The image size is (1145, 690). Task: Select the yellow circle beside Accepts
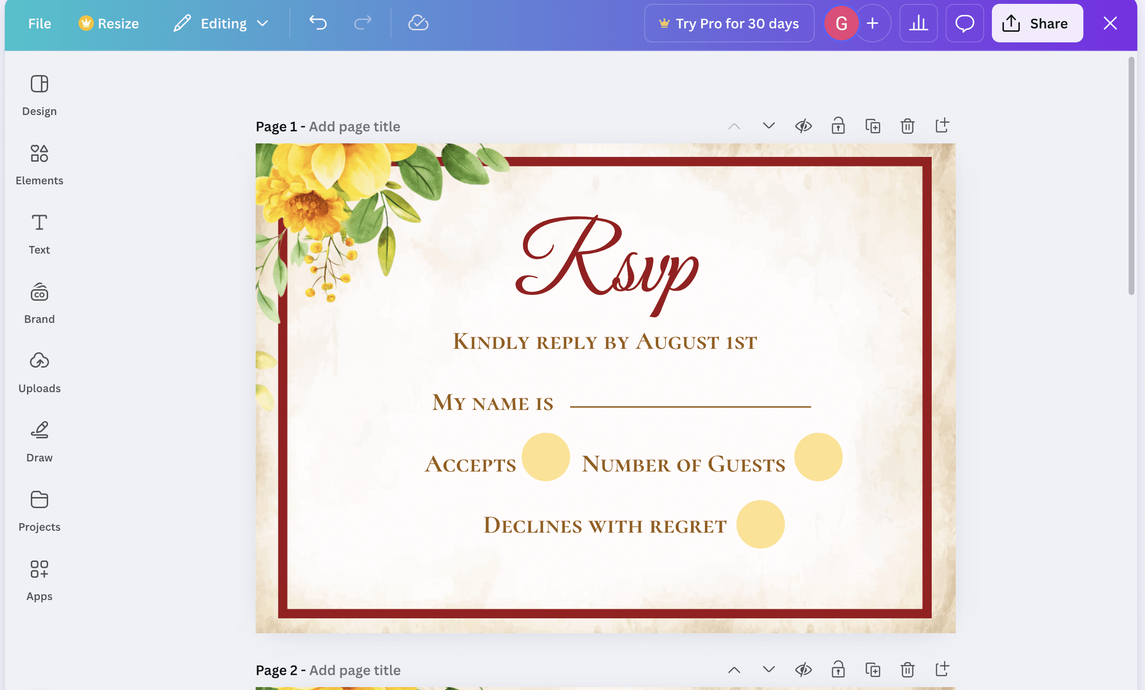(x=546, y=457)
